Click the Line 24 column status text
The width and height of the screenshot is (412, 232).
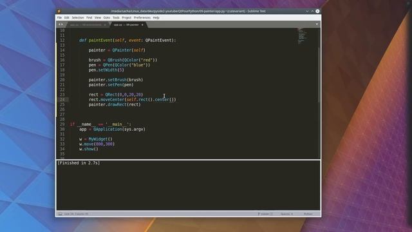coord(76,214)
